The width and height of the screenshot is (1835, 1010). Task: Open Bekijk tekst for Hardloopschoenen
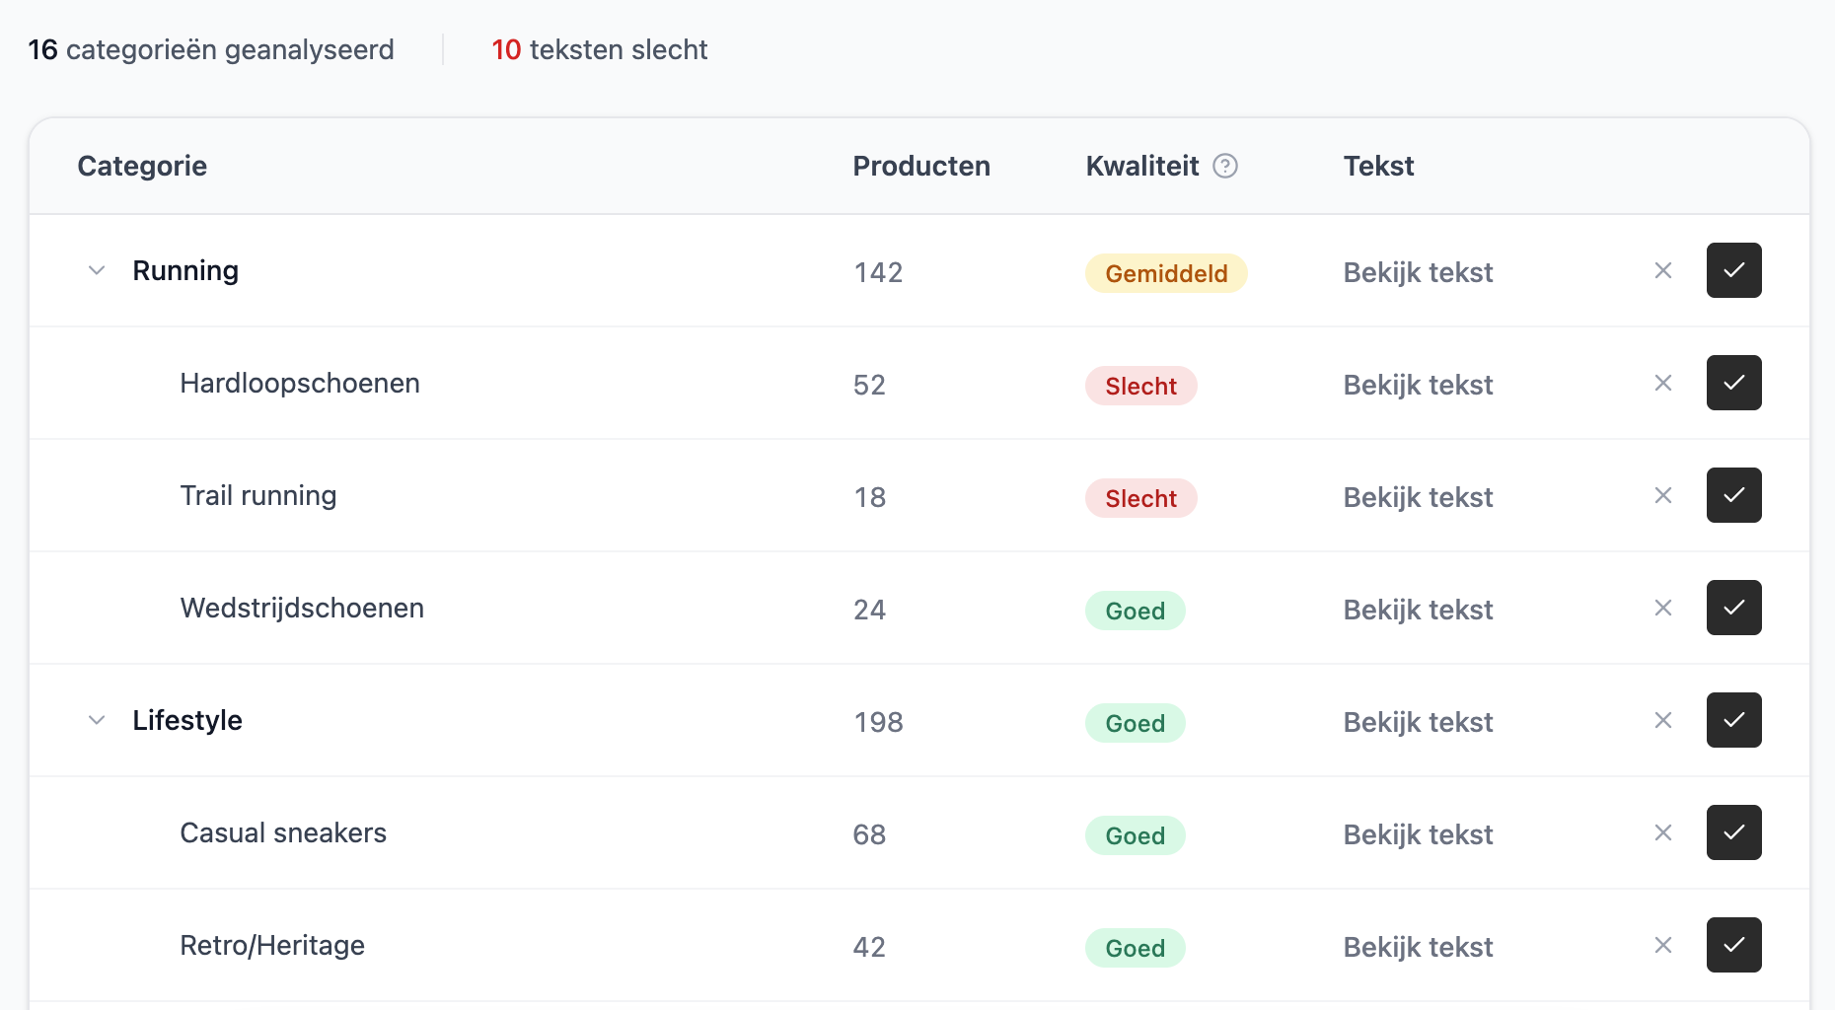click(x=1417, y=385)
